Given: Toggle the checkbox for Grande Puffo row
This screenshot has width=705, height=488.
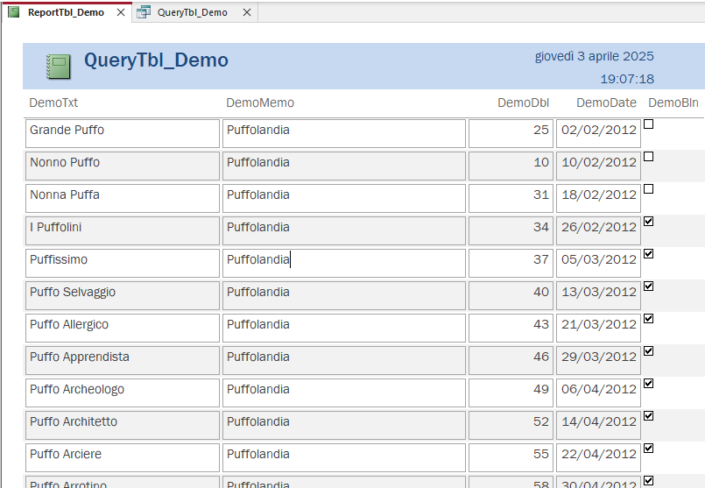Looking at the screenshot, I should [x=649, y=124].
